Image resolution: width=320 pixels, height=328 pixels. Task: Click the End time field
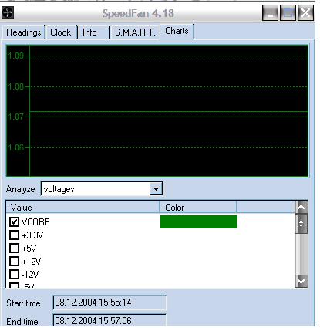(109, 321)
